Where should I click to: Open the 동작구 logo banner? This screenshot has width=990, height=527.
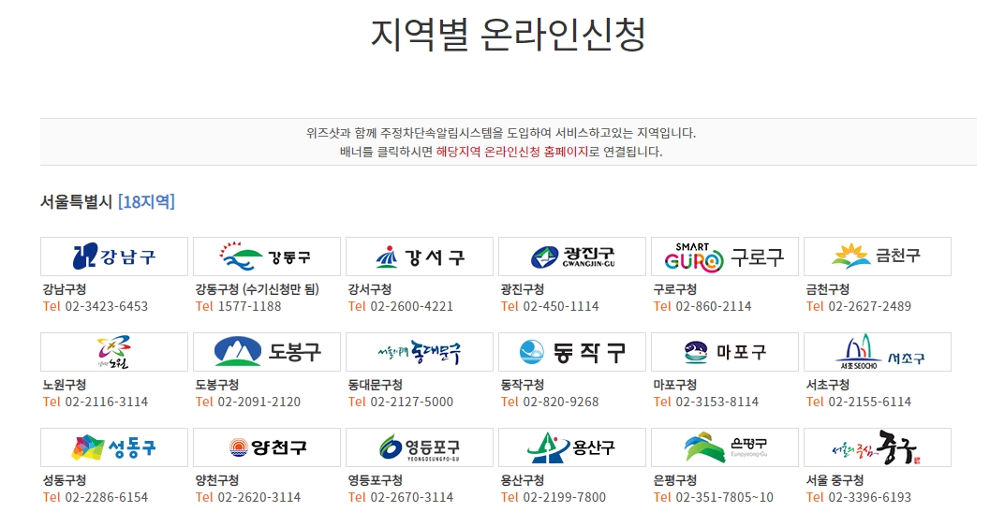572,352
